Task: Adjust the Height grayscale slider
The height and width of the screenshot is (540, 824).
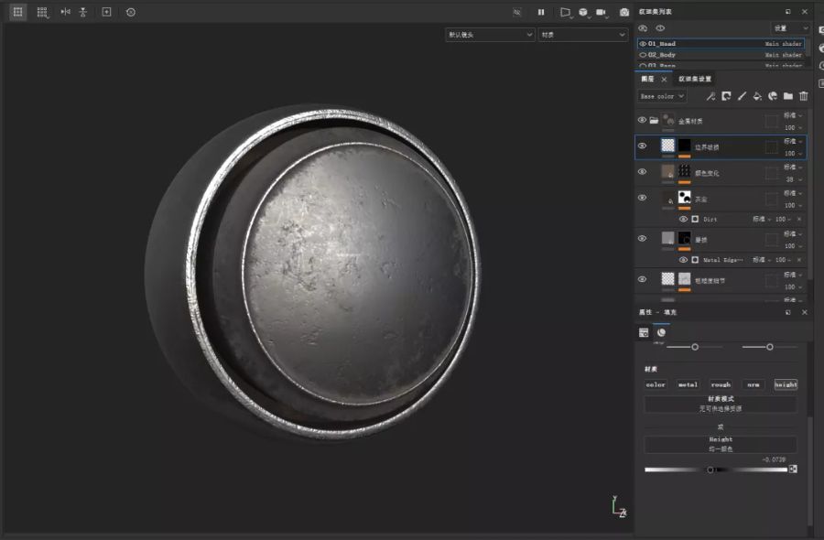Action: coord(716,470)
